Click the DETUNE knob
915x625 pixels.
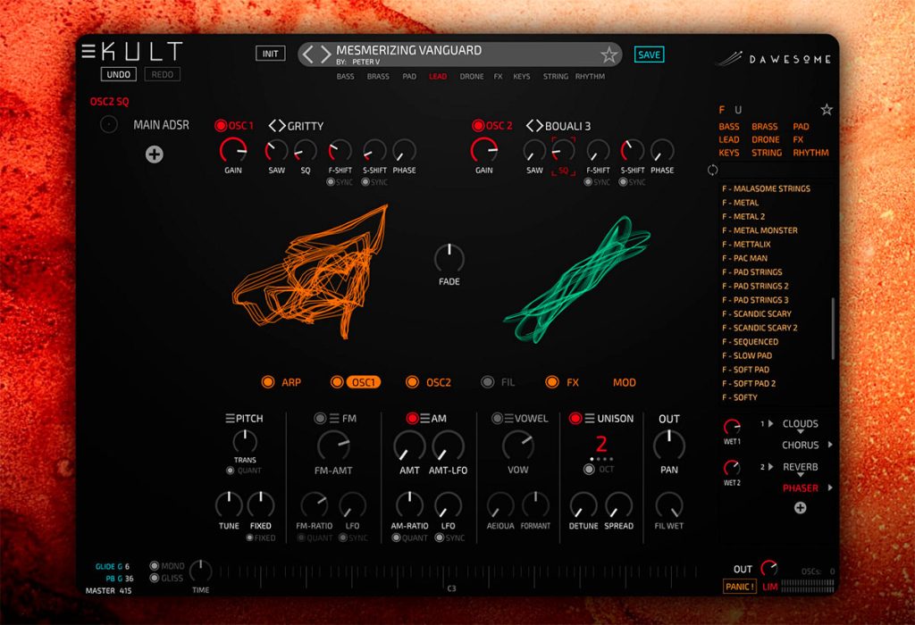pyautogui.click(x=583, y=504)
